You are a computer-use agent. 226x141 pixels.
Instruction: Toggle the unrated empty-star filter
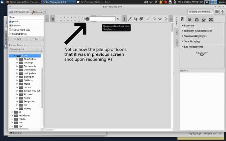[57, 17]
